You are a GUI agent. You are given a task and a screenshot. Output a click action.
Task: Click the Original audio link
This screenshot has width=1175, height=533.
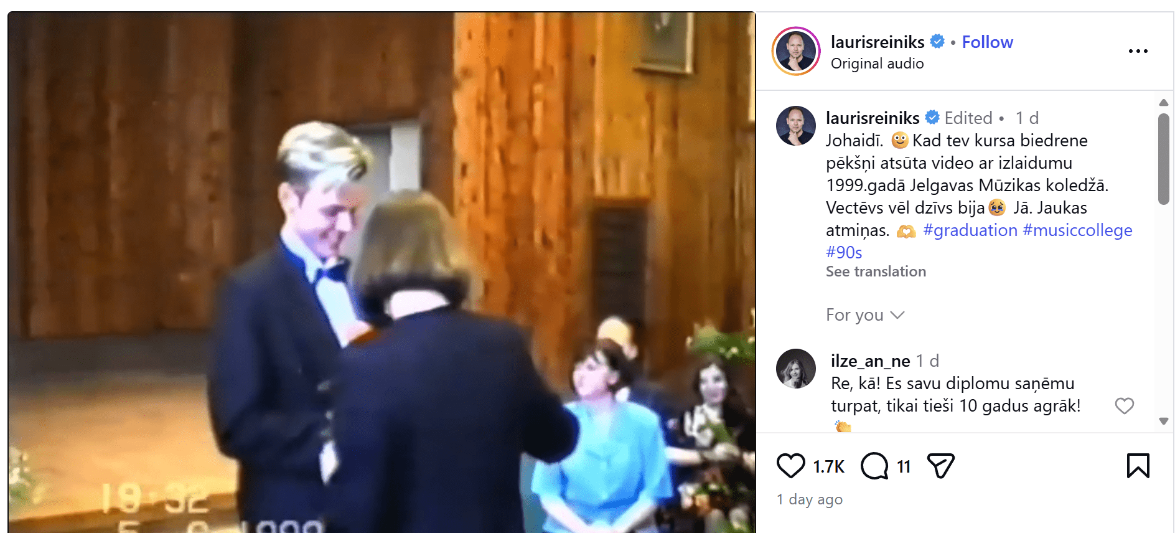(x=877, y=64)
